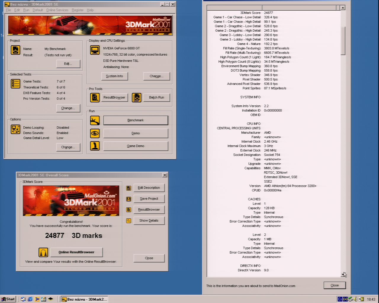379x303 pixels.
Task: Click 'AMD Athlon(tm) 64 Processor 3200+' value
Action: tap(290, 186)
